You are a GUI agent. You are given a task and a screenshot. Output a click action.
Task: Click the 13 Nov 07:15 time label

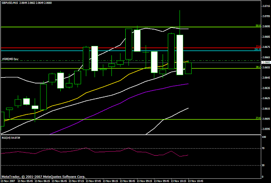tap(75, 181)
